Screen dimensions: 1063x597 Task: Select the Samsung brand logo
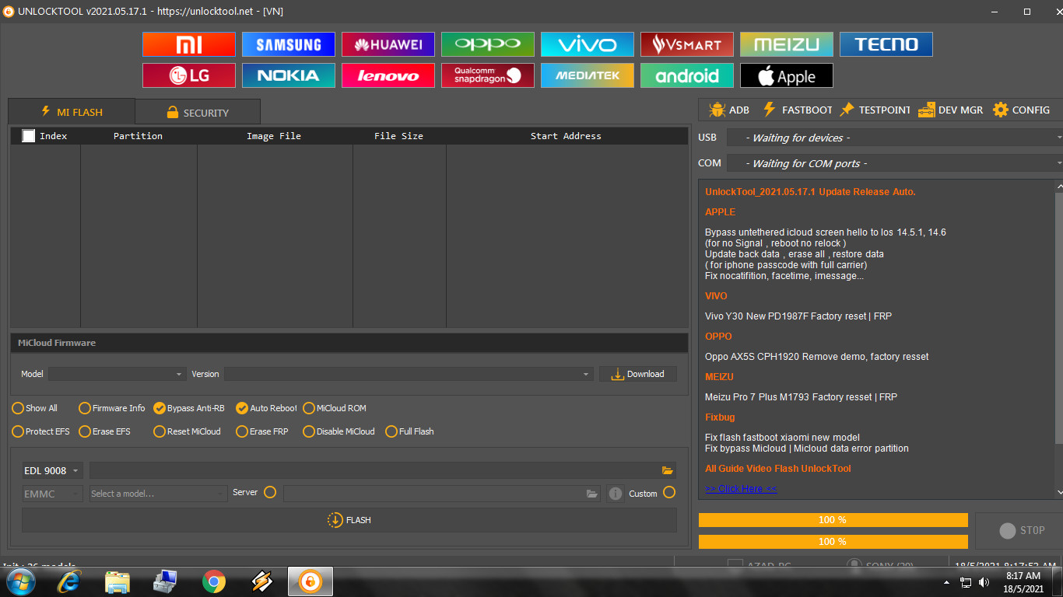point(289,44)
